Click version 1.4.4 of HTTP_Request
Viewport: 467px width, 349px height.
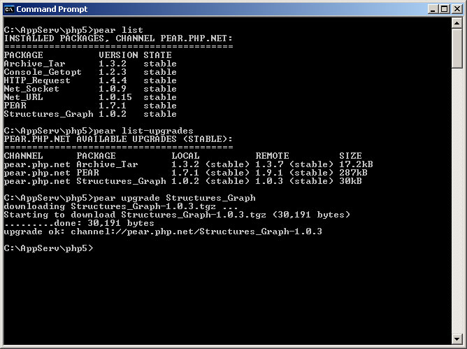(113, 80)
